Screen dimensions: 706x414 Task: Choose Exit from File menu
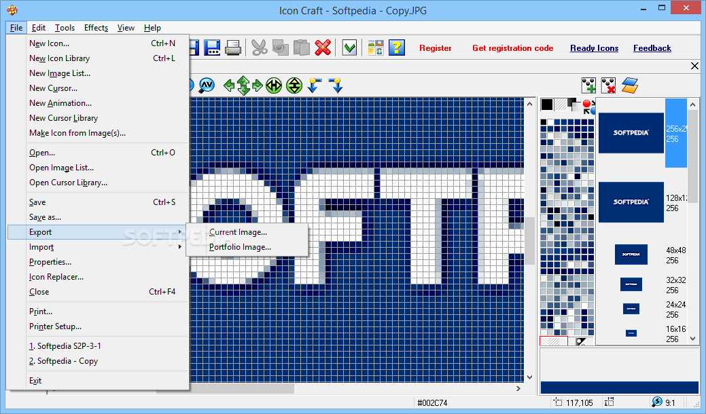(97, 380)
